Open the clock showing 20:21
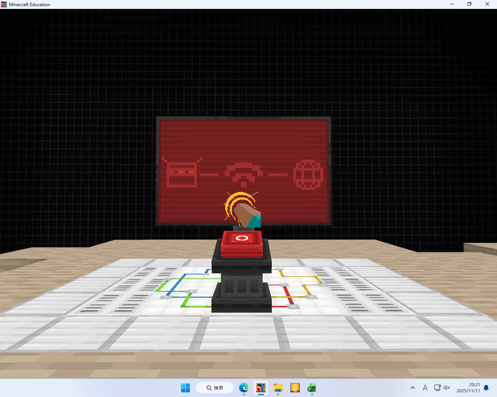Image resolution: width=497 pixels, height=397 pixels. tap(468, 388)
